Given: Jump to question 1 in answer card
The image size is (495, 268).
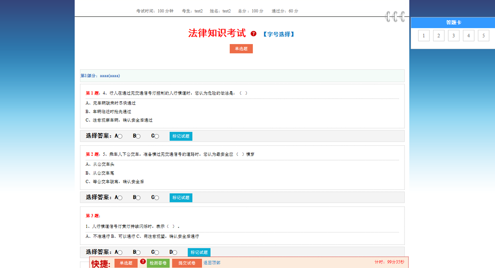Looking at the screenshot, I should tap(424, 36).
